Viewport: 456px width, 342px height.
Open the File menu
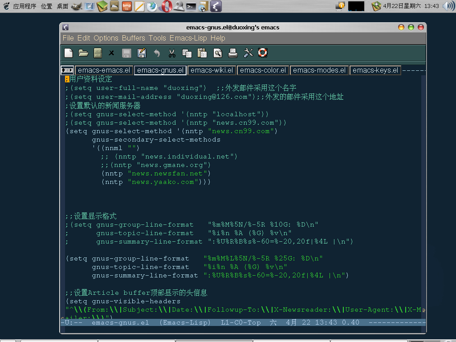[68, 38]
